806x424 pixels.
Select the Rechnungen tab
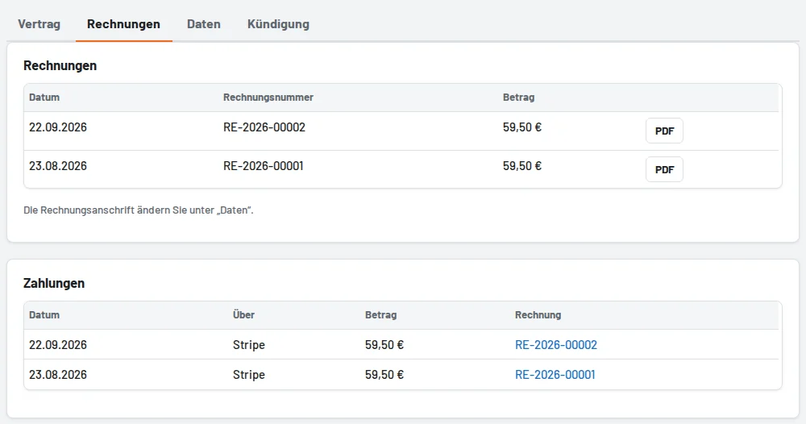click(x=123, y=24)
